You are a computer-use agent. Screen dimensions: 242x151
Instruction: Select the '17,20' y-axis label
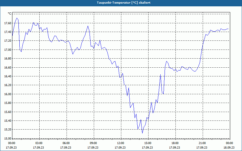(8, 41)
